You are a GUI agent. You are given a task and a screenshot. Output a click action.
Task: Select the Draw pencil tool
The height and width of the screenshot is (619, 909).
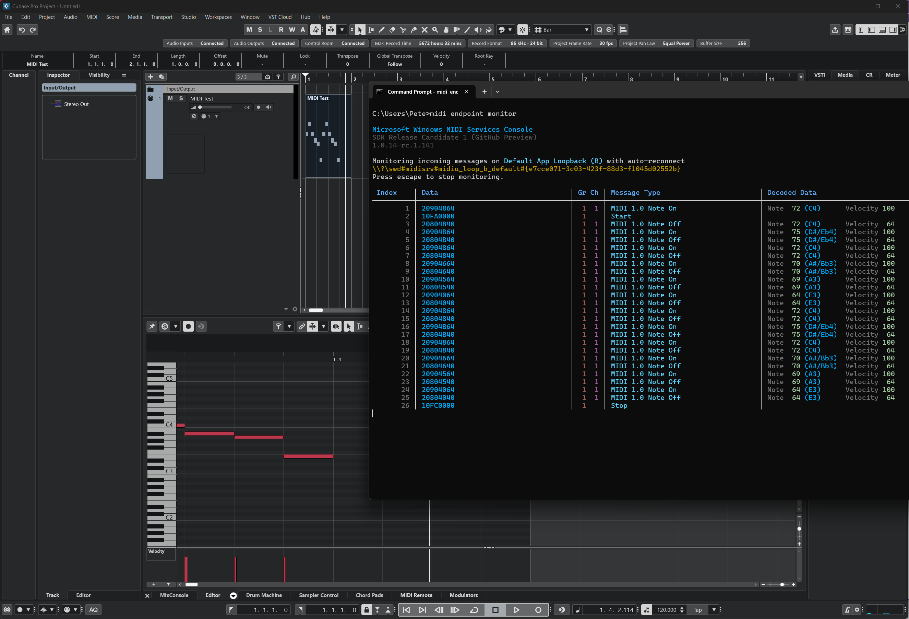pyautogui.click(x=382, y=30)
